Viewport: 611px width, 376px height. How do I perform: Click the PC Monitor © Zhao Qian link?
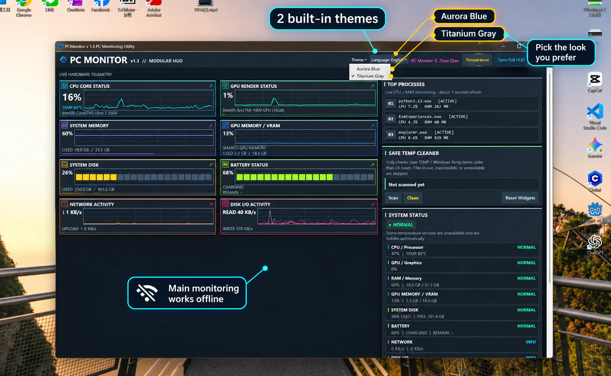[x=435, y=61]
